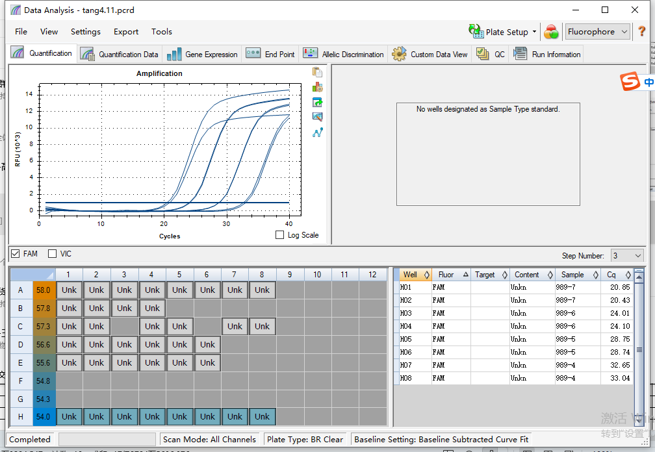This screenshot has height=452, width=655.
Task: Click 'Plate Type: BR Clear' status entry
Action: pos(305,440)
